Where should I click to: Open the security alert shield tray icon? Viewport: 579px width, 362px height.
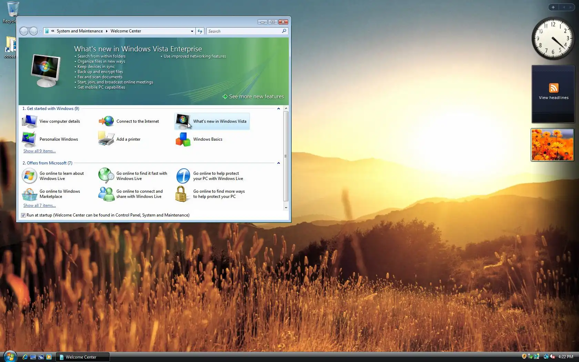(x=524, y=356)
